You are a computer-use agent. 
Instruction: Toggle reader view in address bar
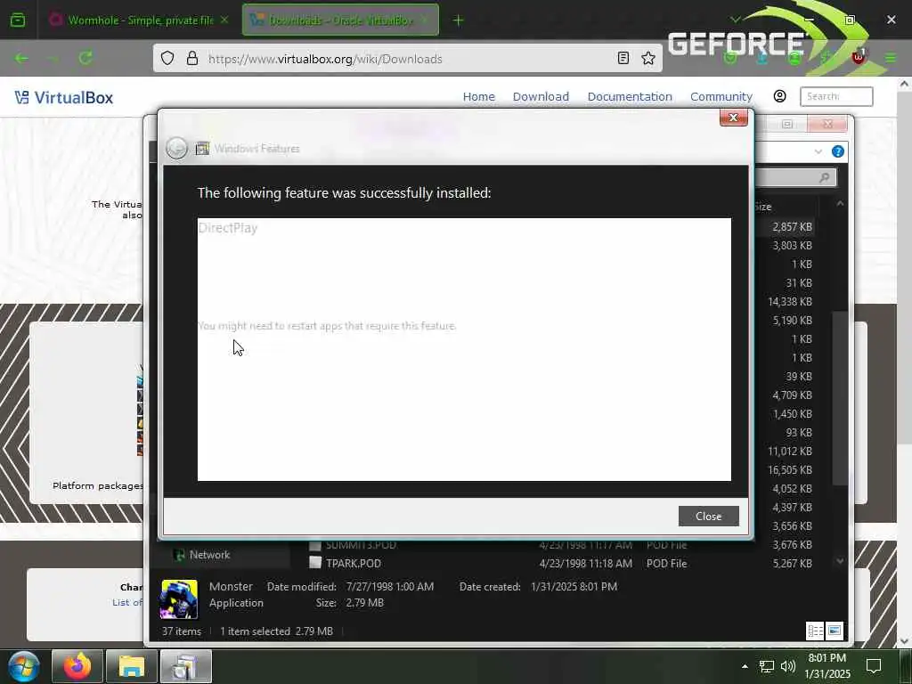pos(623,58)
